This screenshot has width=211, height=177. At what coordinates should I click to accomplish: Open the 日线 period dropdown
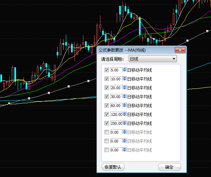(153, 59)
